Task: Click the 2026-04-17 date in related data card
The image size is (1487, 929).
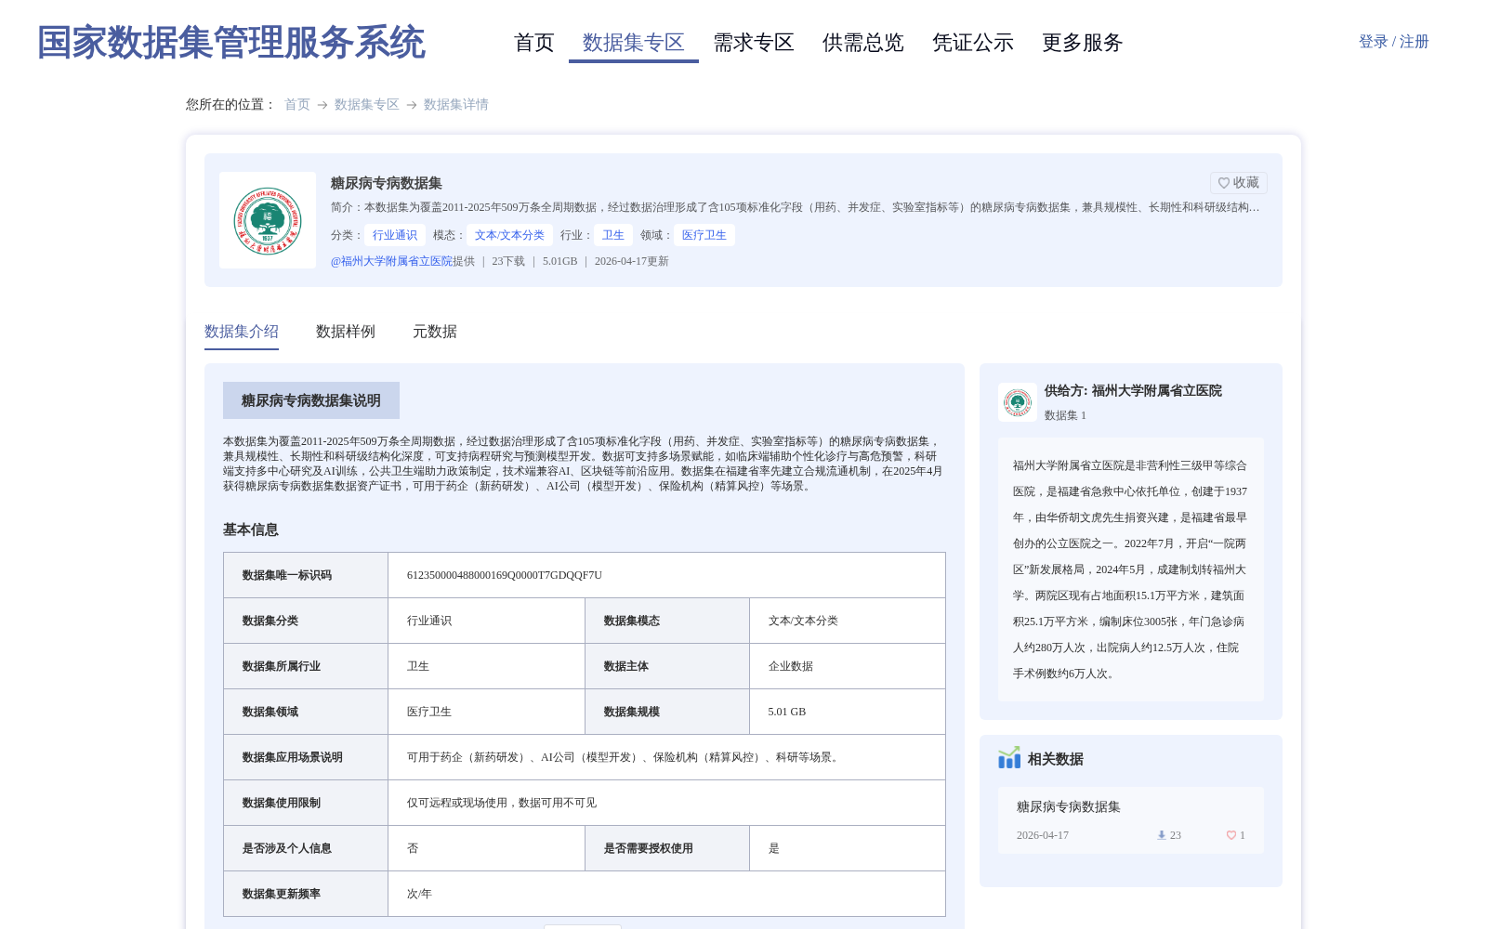Action: tap(1043, 835)
